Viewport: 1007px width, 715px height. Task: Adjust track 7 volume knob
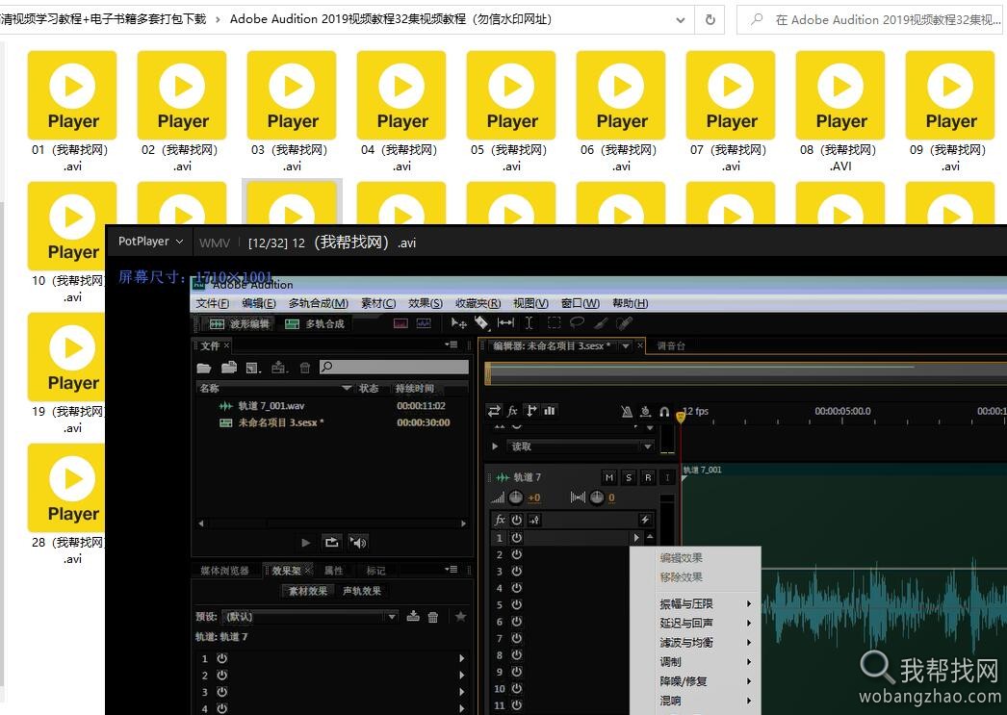516,498
